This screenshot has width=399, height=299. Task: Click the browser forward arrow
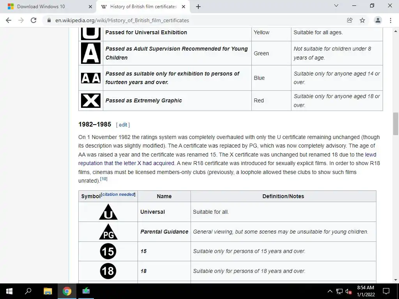click(x=21, y=20)
